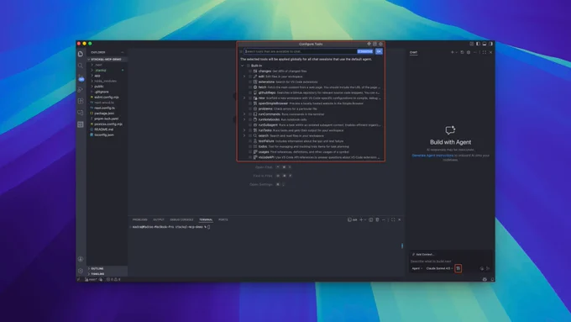This screenshot has width=571, height=322.
Task: Toggle bottom panel layout icon in title bar
Action: point(485,44)
